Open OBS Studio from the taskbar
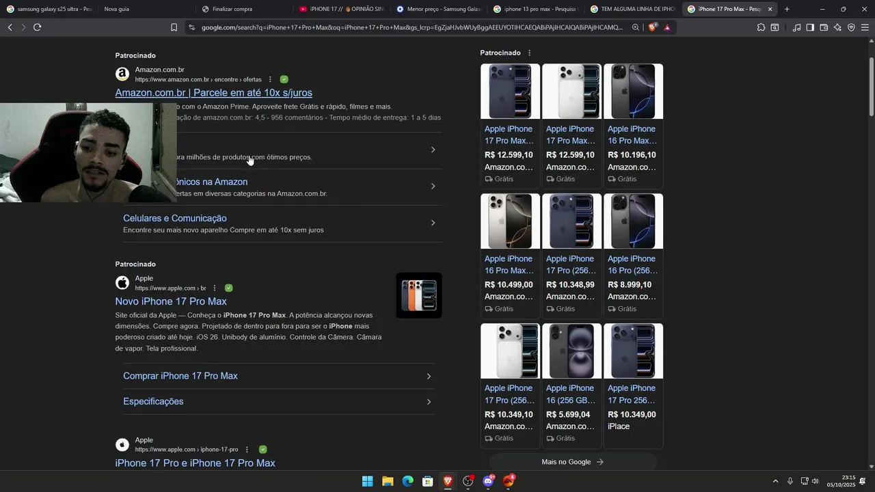 pos(468,481)
